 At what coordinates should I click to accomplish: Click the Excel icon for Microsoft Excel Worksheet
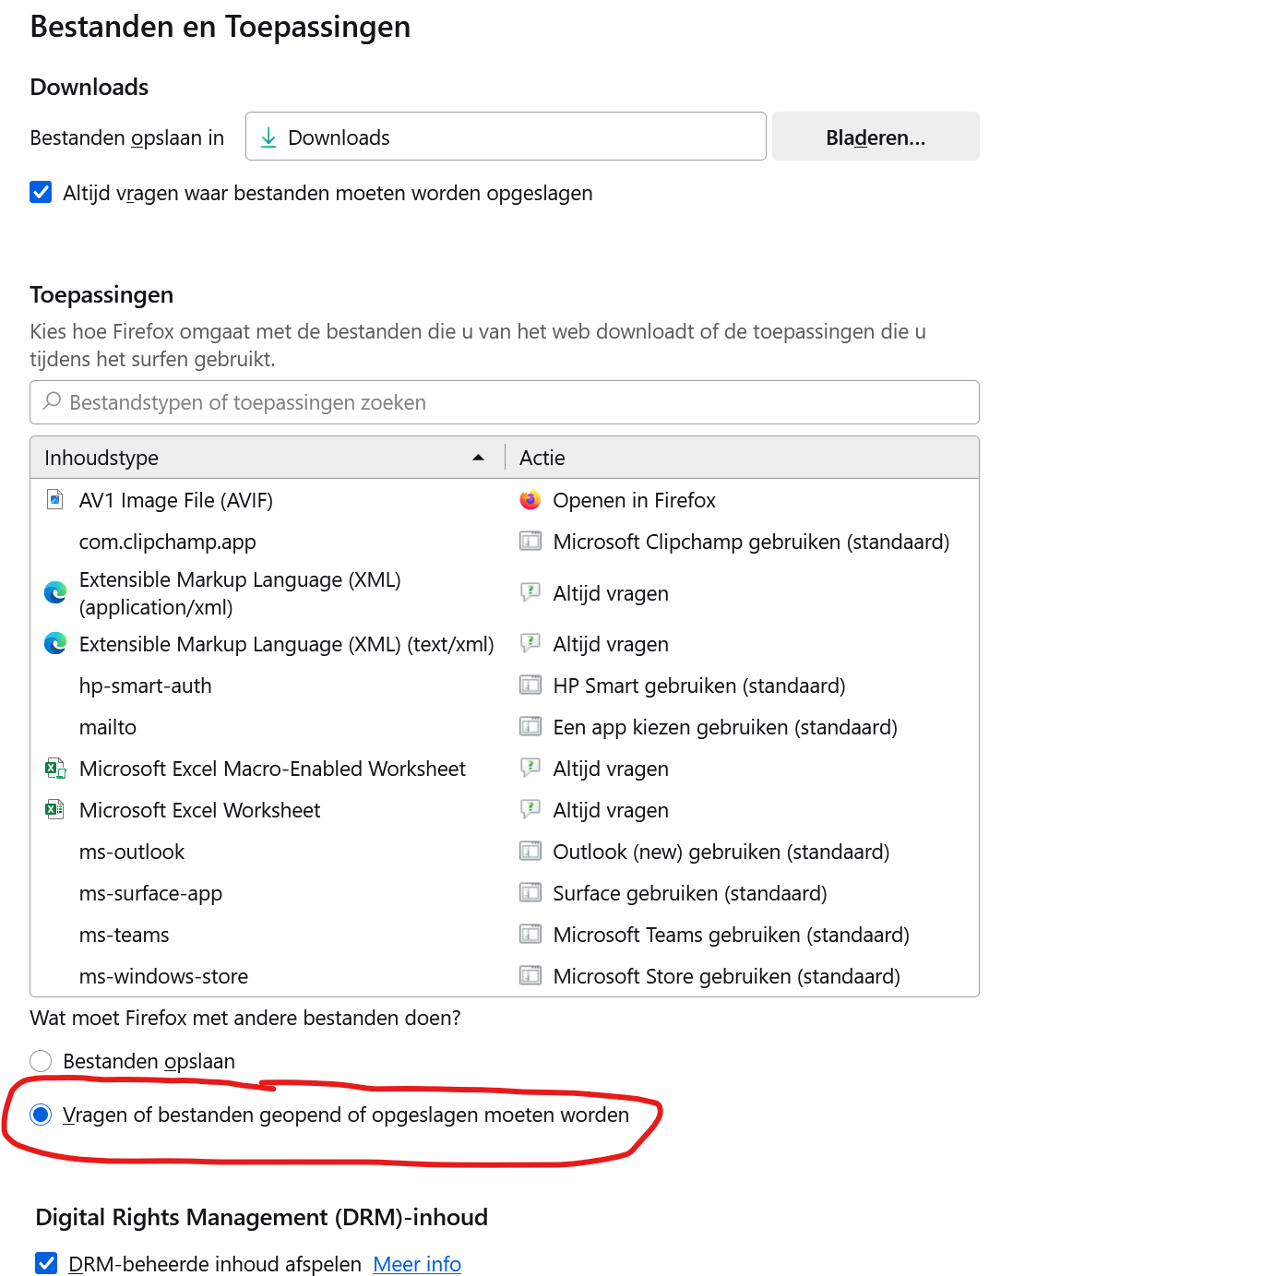coord(54,809)
